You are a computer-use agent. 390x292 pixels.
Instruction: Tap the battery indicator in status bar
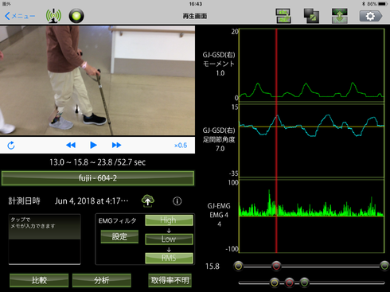click(383, 4)
